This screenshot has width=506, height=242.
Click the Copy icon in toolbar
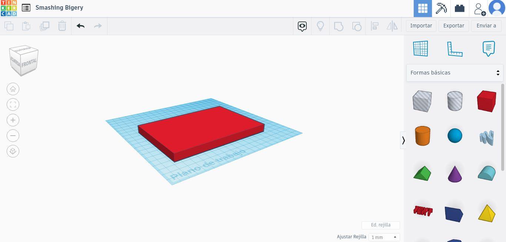(9, 26)
